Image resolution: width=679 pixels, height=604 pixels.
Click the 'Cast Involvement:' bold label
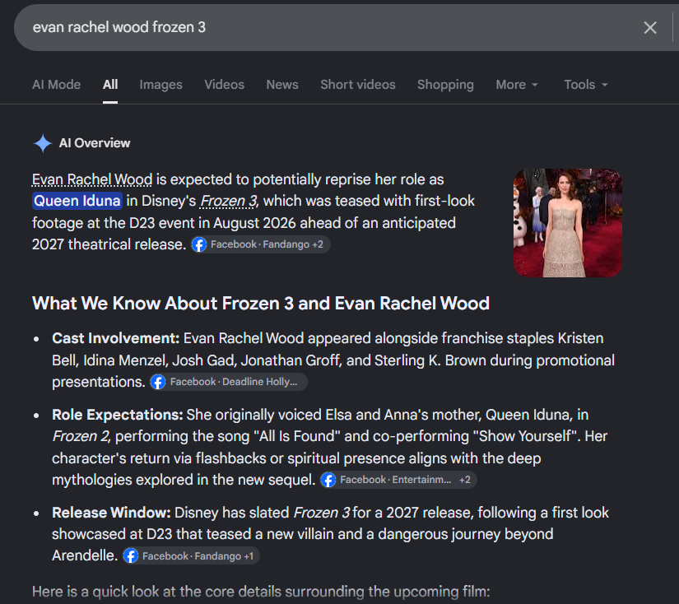click(x=115, y=338)
